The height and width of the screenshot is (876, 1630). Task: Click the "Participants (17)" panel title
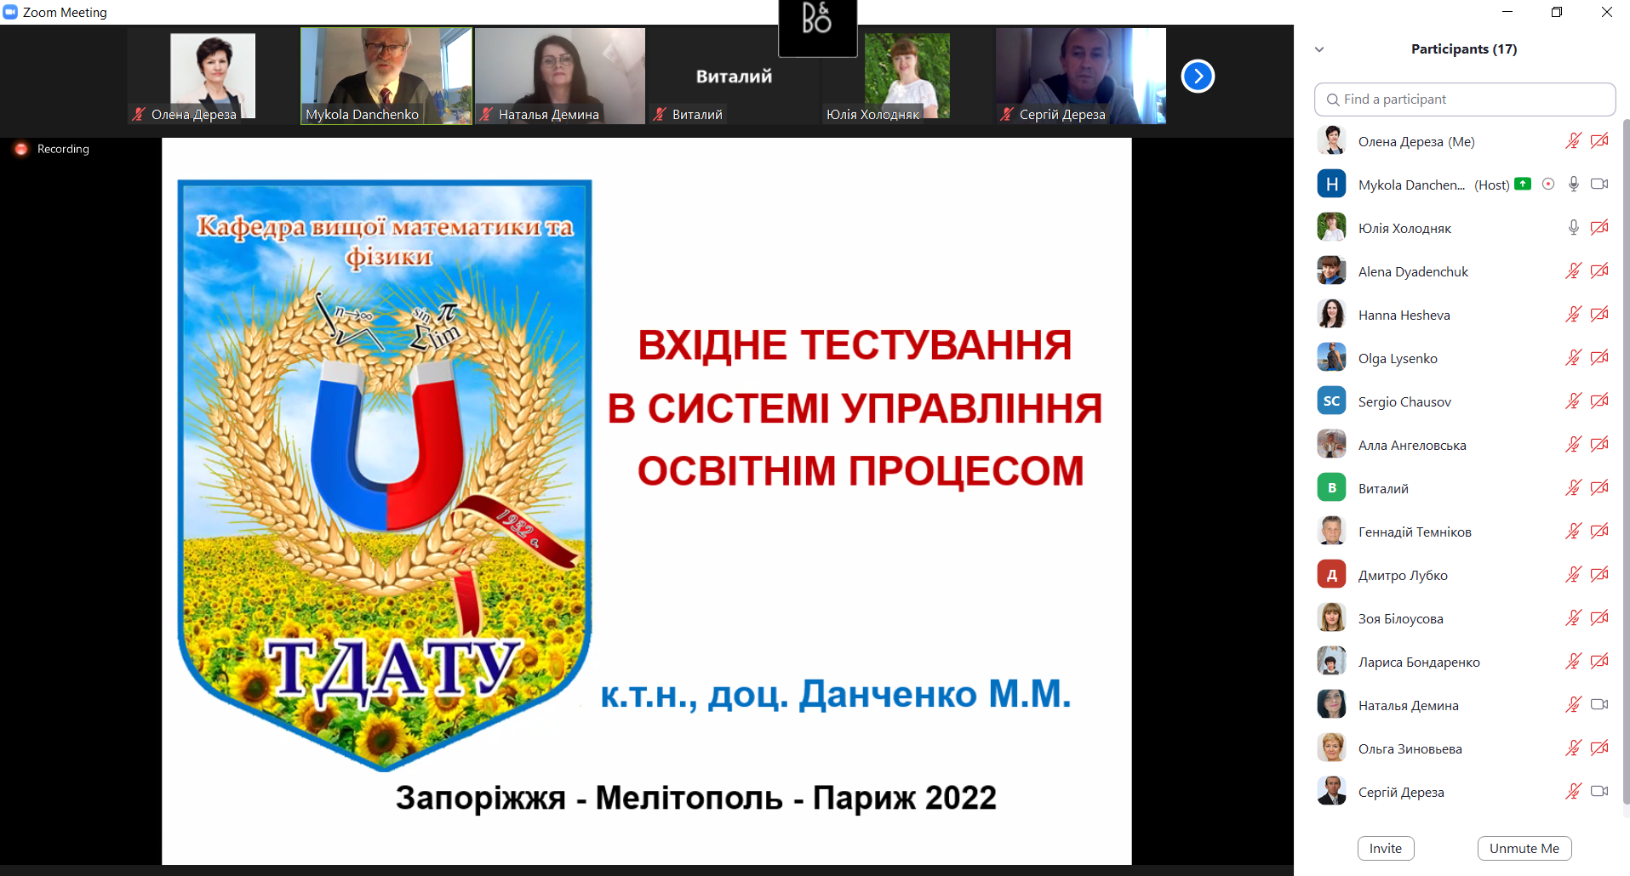point(1464,49)
